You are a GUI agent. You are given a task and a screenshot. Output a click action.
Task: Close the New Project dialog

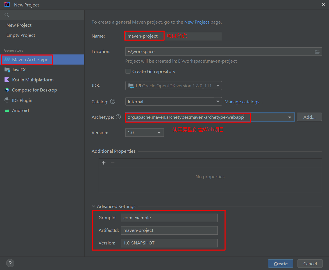click(x=323, y=4)
